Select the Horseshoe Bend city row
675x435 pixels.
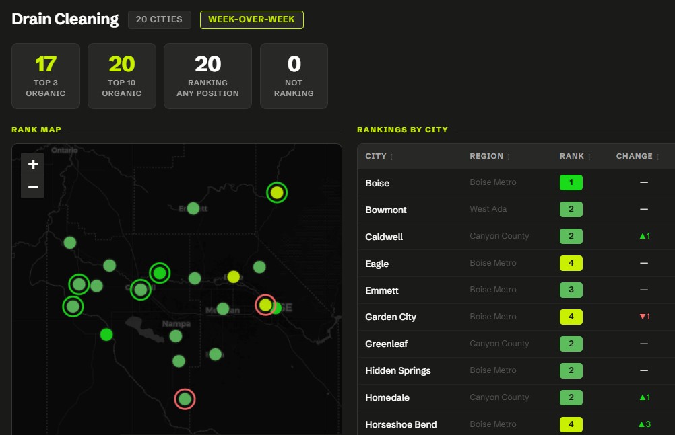click(x=516, y=424)
